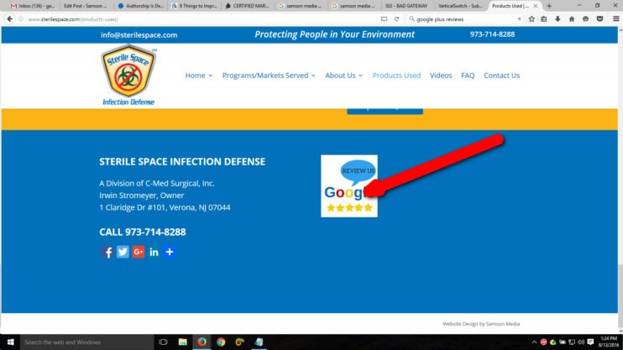
Task: Click the 973-714-8288 phone number in the header
Action: [x=492, y=34]
